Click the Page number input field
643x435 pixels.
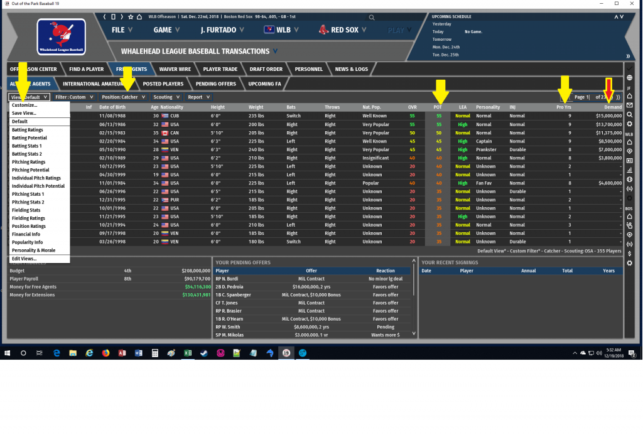582,97
